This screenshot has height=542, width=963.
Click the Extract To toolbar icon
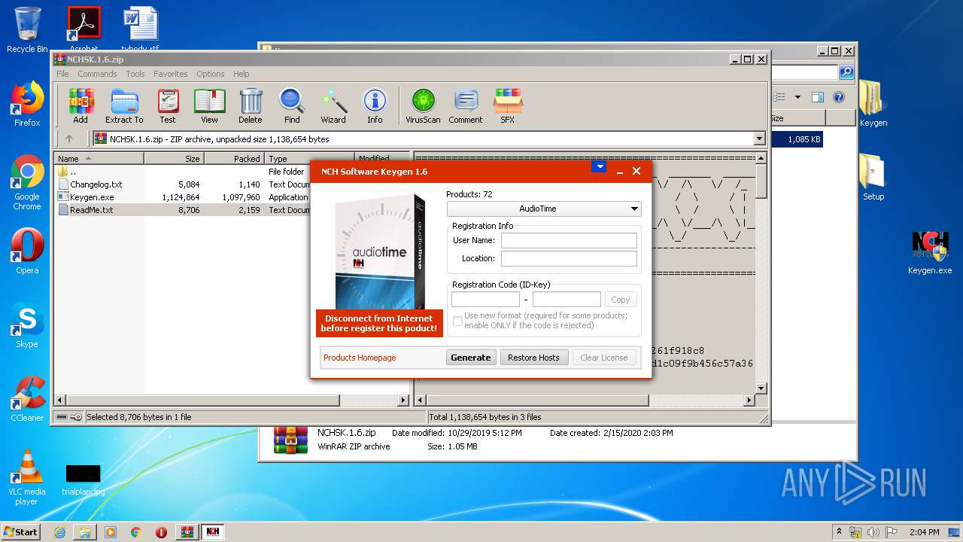pyautogui.click(x=124, y=105)
